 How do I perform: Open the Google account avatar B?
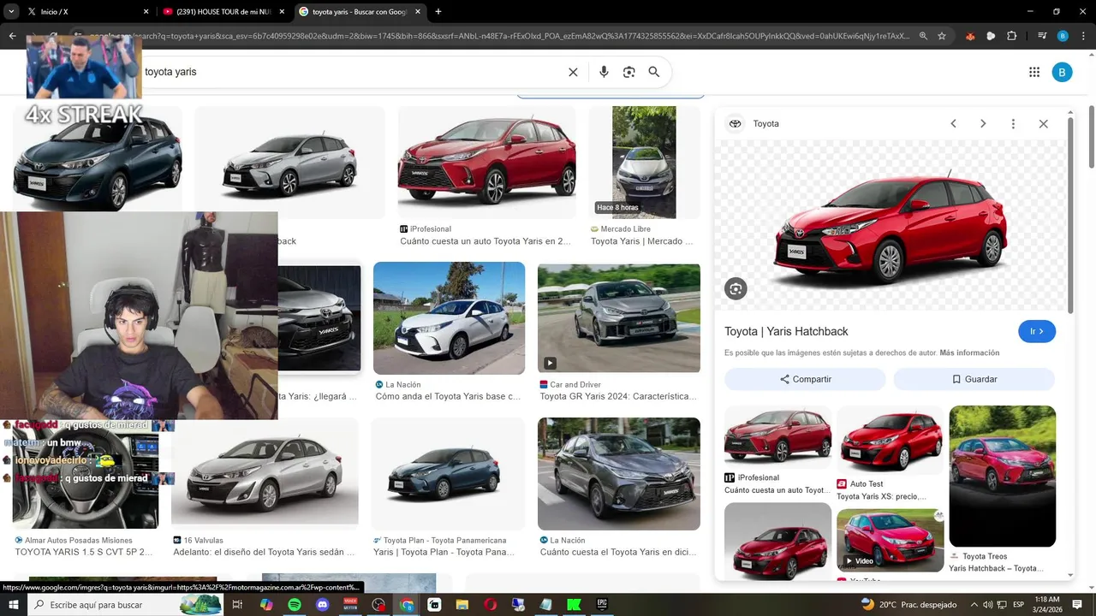coord(1062,72)
